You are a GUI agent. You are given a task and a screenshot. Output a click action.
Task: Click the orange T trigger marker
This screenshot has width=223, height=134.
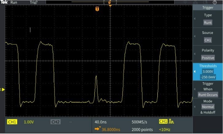(x=97, y=9)
